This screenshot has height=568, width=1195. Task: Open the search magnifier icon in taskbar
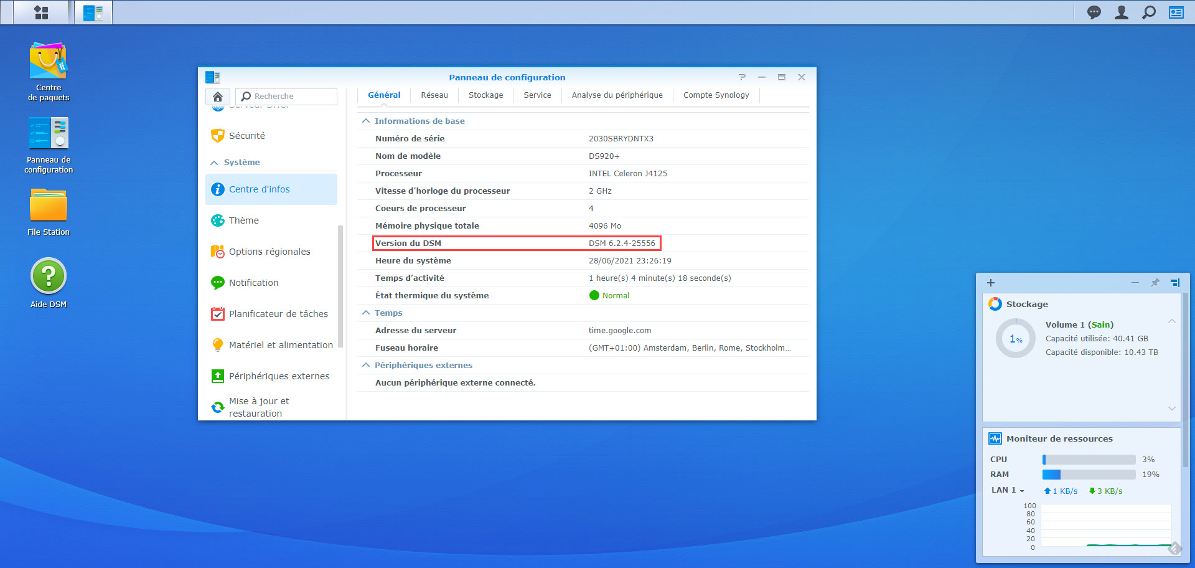[x=1149, y=12]
